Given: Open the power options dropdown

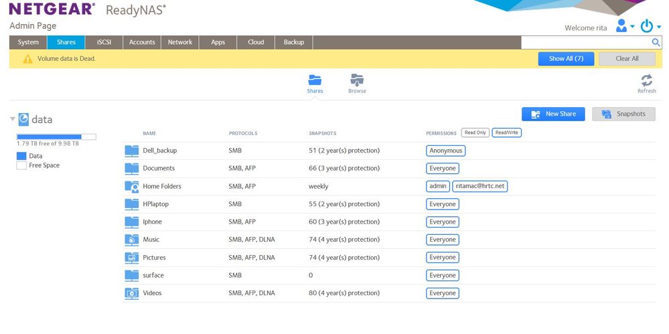Looking at the screenshot, I should click(650, 27).
